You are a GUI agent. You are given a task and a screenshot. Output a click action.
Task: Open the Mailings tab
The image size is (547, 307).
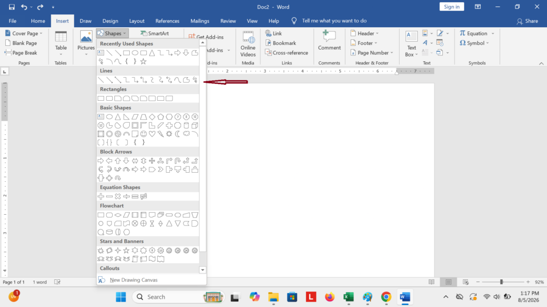pos(200,21)
